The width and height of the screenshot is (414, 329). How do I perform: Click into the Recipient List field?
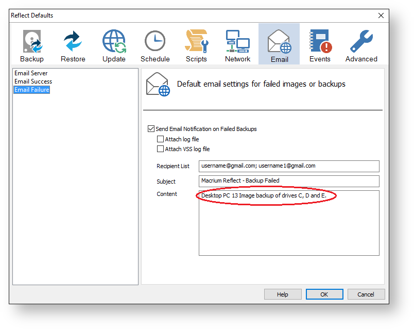[289, 166]
